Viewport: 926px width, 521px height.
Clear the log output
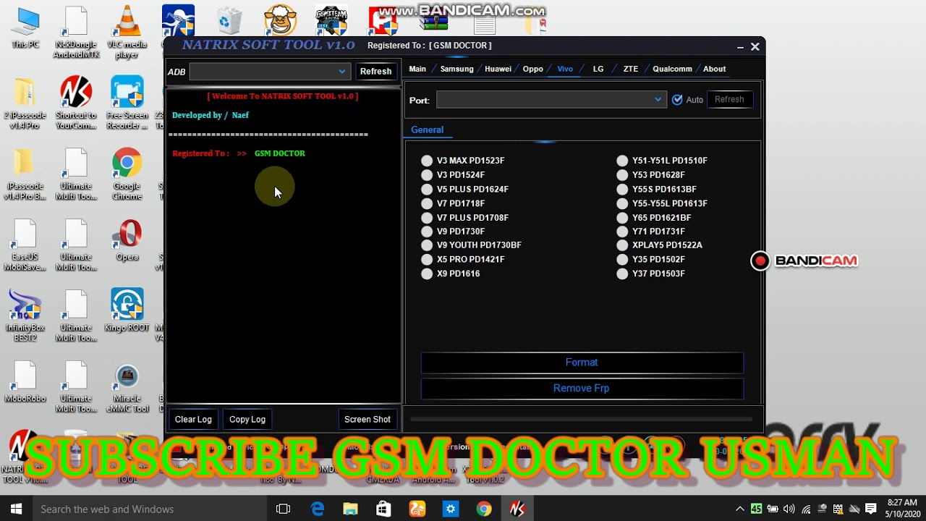(193, 420)
